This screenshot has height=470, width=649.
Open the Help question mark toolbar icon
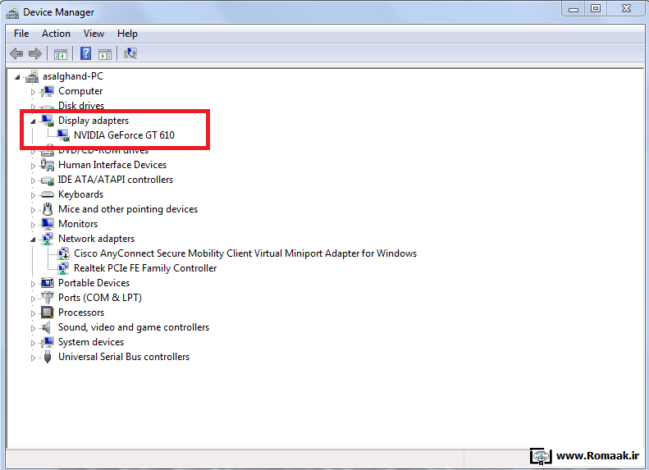click(x=85, y=53)
